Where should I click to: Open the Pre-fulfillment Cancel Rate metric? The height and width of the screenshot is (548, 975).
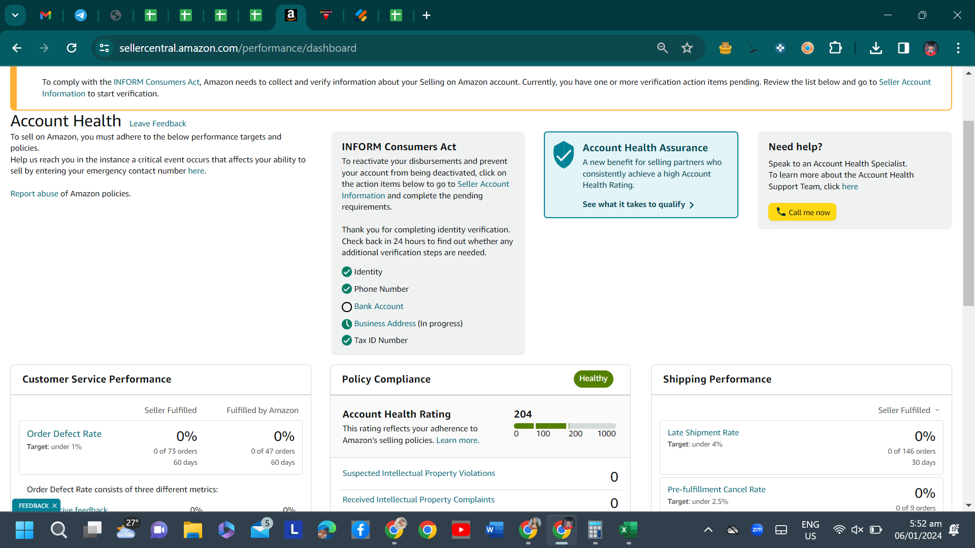pos(717,490)
